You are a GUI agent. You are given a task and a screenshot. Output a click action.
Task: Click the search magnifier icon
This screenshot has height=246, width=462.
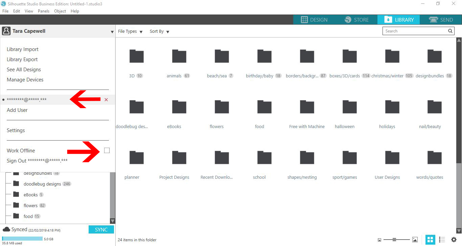[x=450, y=31]
